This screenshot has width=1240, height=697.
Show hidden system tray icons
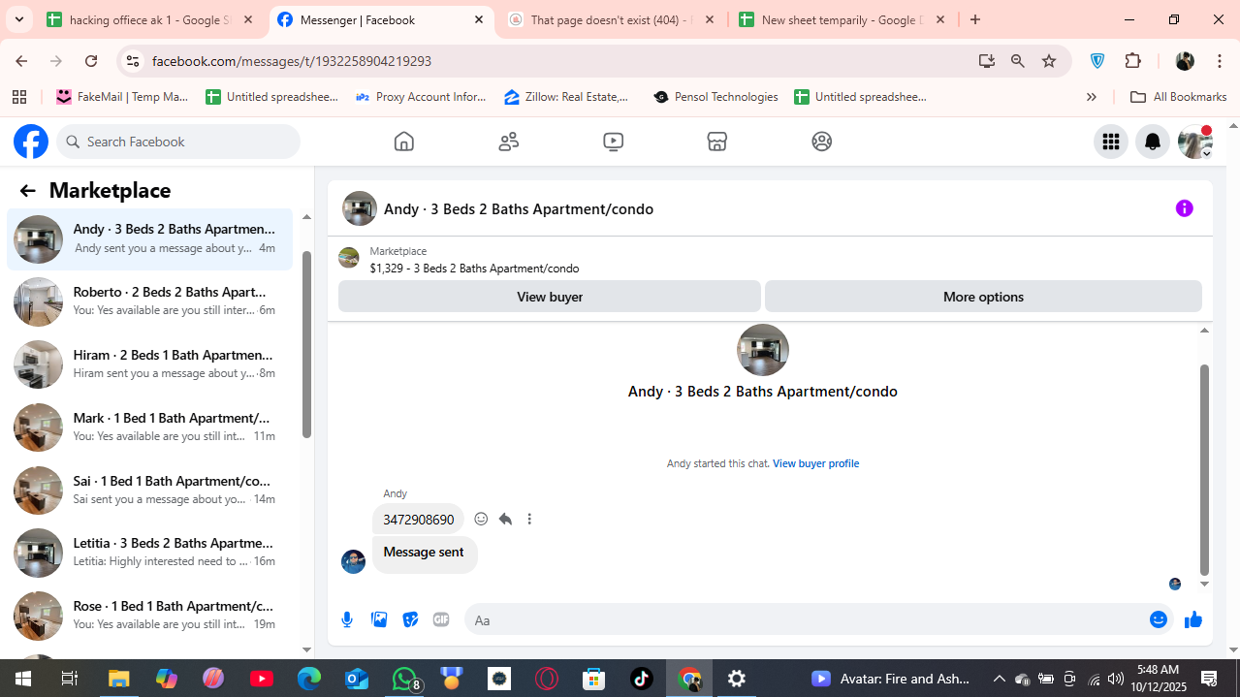(x=999, y=679)
